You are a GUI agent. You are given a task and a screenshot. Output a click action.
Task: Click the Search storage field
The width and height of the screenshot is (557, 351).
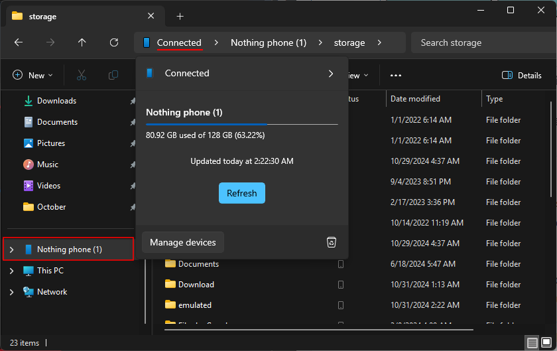pos(481,42)
